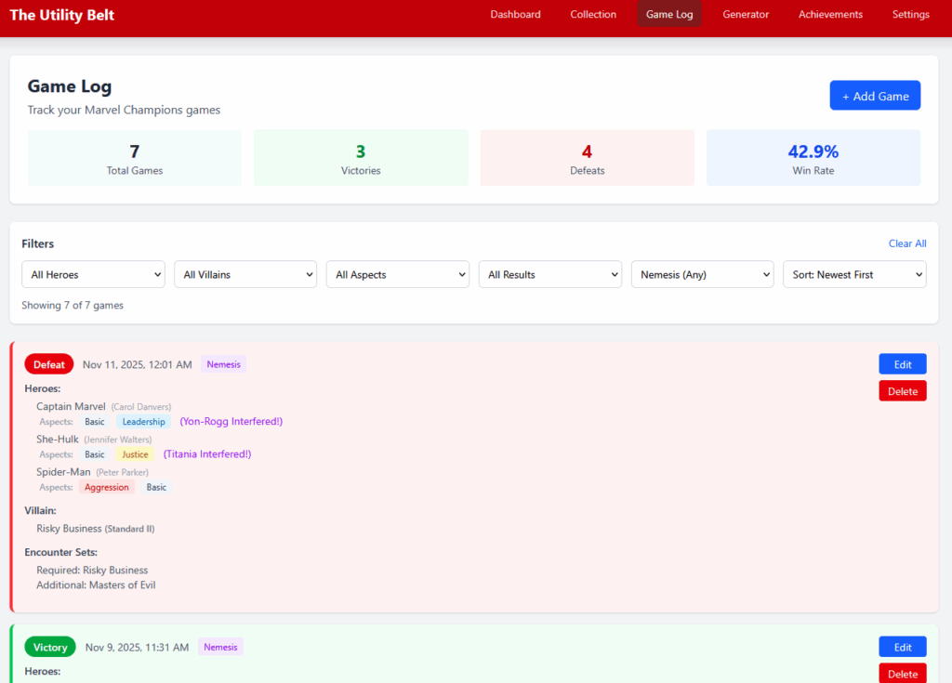
Task: Navigate to Achievements
Action: 830,14
